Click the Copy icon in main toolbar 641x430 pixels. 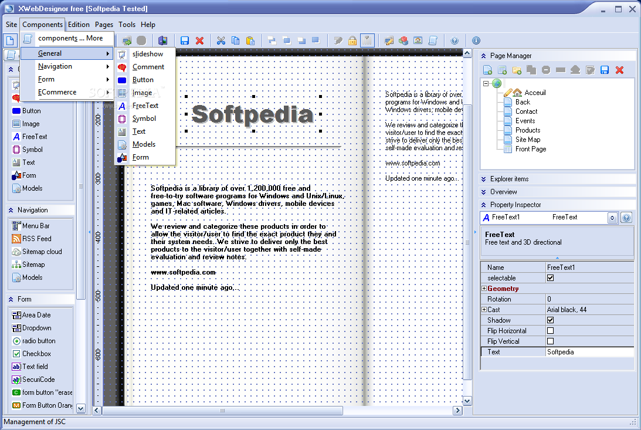(236, 40)
